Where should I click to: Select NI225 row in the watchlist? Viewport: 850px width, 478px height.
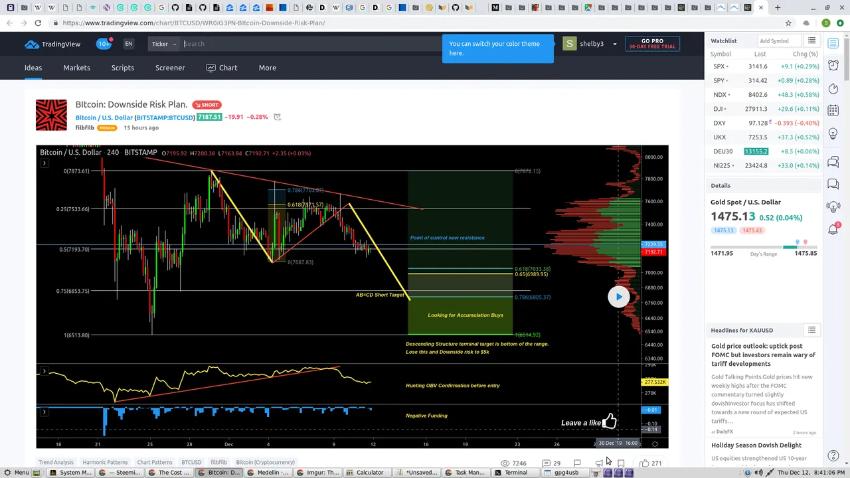[x=764, y=165]
